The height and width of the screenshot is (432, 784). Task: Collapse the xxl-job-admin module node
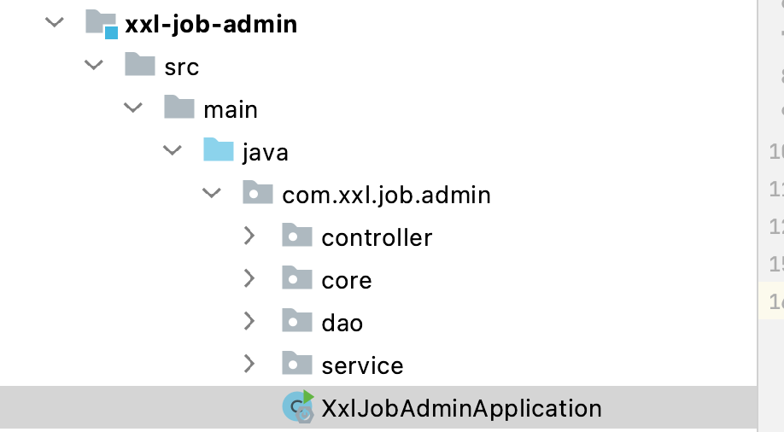point(56,23)
